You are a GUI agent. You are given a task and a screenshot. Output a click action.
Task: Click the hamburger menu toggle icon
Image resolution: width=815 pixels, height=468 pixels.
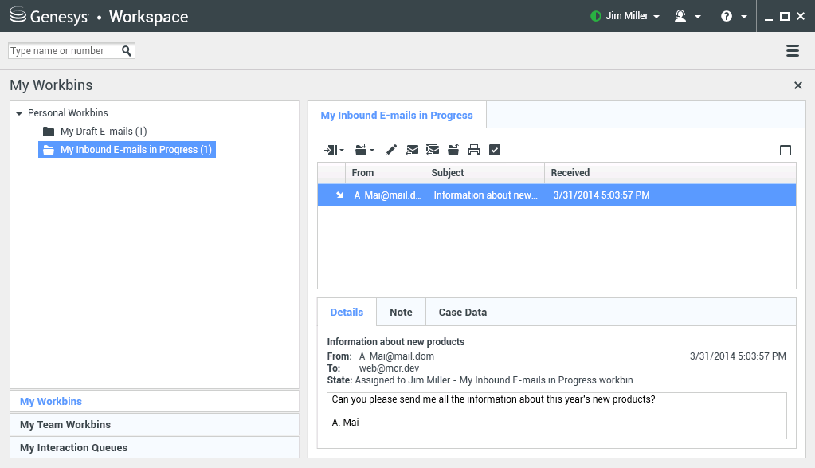793,50
